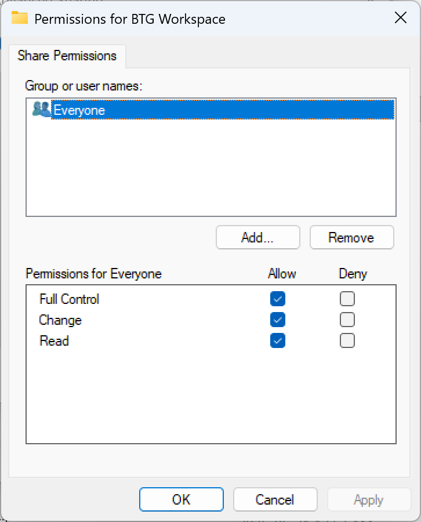Click the Everyone group users icon
421x522 pixels.
point(41,109)
